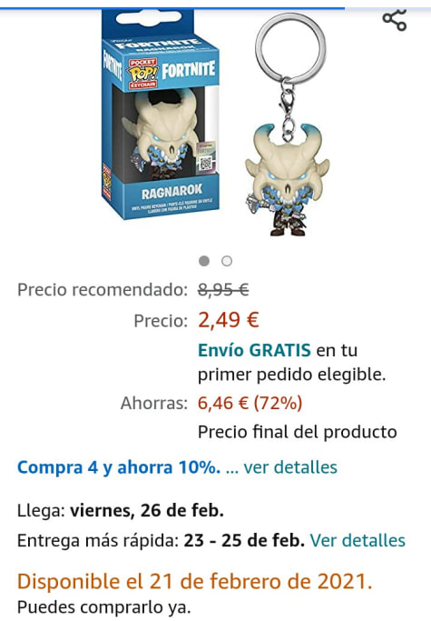
Task: Click the viernes, 26 de feb. delivery date
Action: pos(147,510)
